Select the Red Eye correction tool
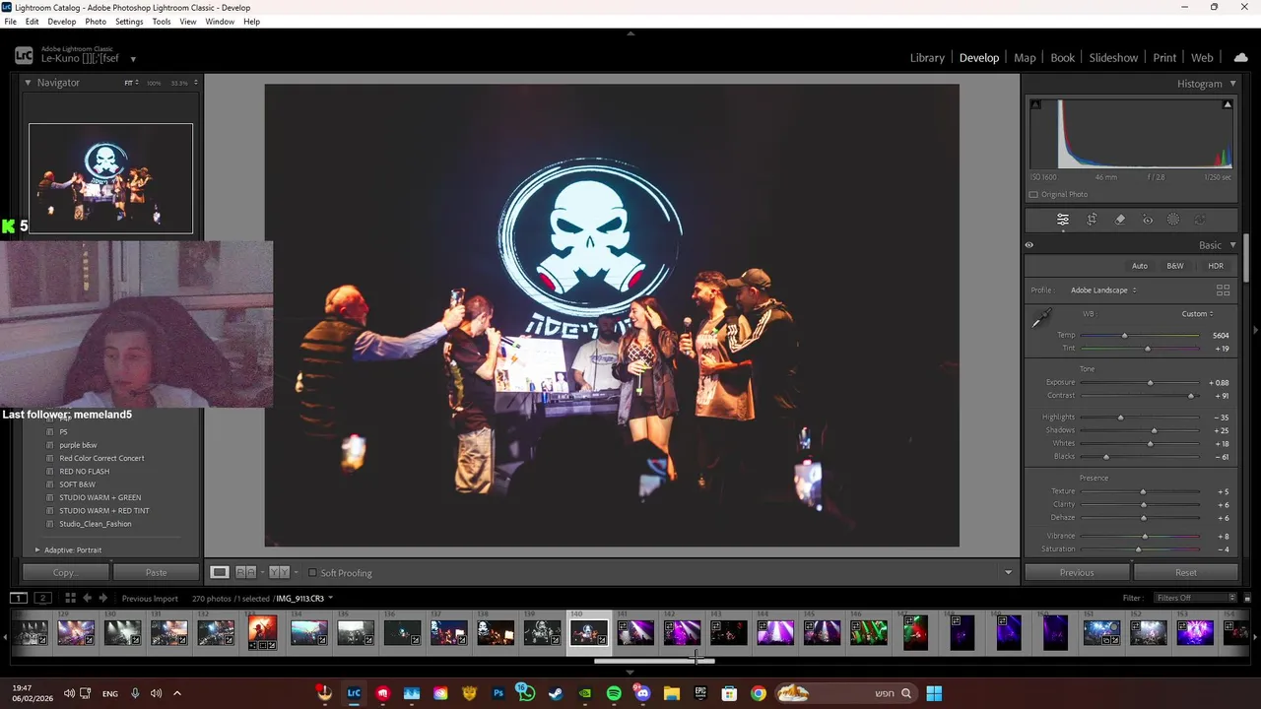 (1148, 220)
